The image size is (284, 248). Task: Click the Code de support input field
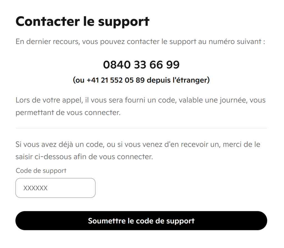coord(55,188)
